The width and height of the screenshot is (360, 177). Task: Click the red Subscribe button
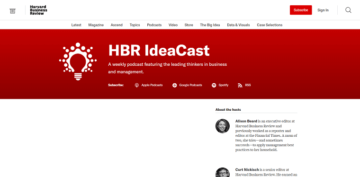click(x=301, y=10)
